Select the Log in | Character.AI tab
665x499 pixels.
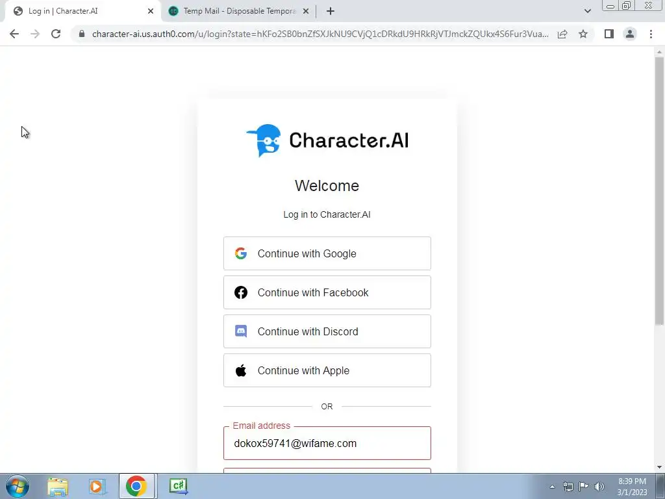pyautogui.click(x=83, y=11)
